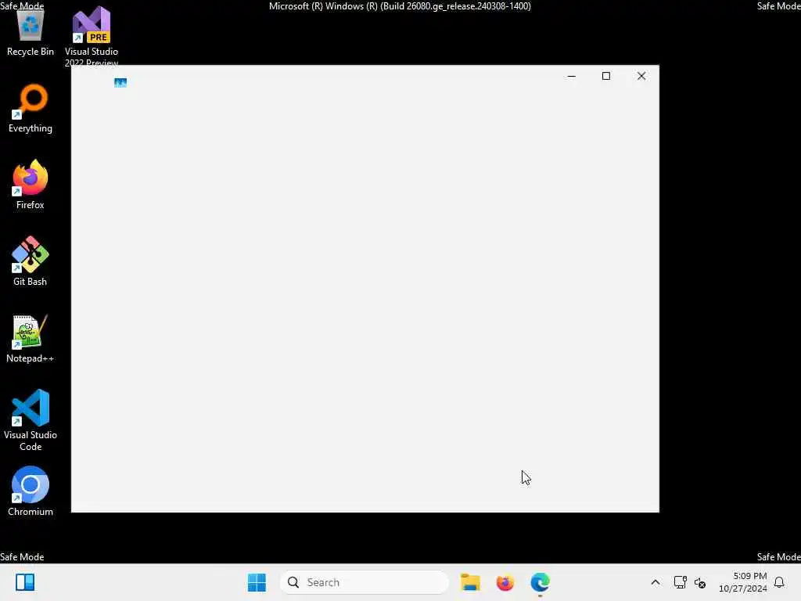Select Visual Studio Code desktop shortcut

pyautogui.click(x=31, y=420)
